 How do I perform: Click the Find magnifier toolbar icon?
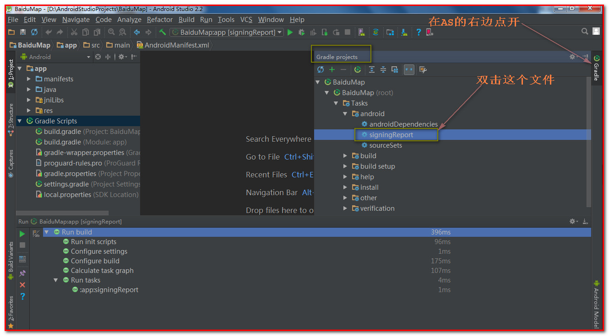point(111,32)
